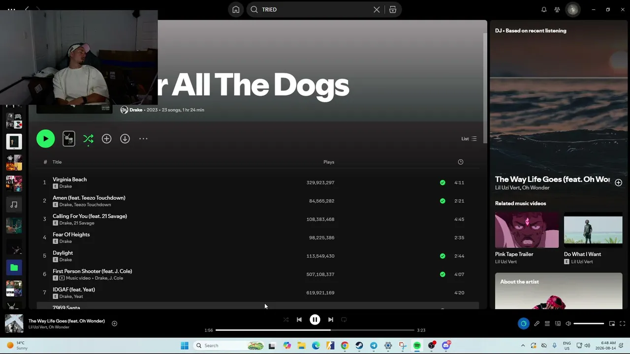Screen dimensions: 630x354
Task: Switch the player to full screen
Action: tap(622, 324)
